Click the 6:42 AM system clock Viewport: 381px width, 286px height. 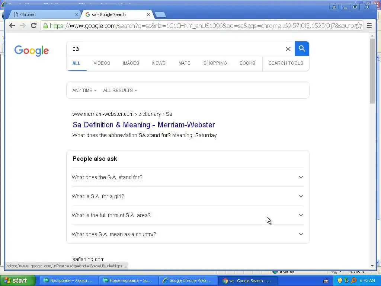pyautogui.click(x=367, y=281)
